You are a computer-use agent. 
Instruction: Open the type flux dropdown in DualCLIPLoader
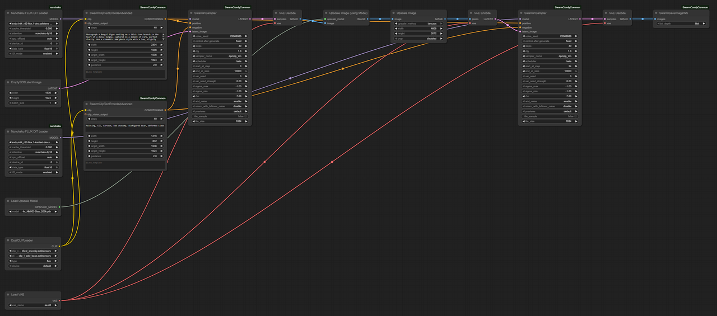[x=32, y=261]
